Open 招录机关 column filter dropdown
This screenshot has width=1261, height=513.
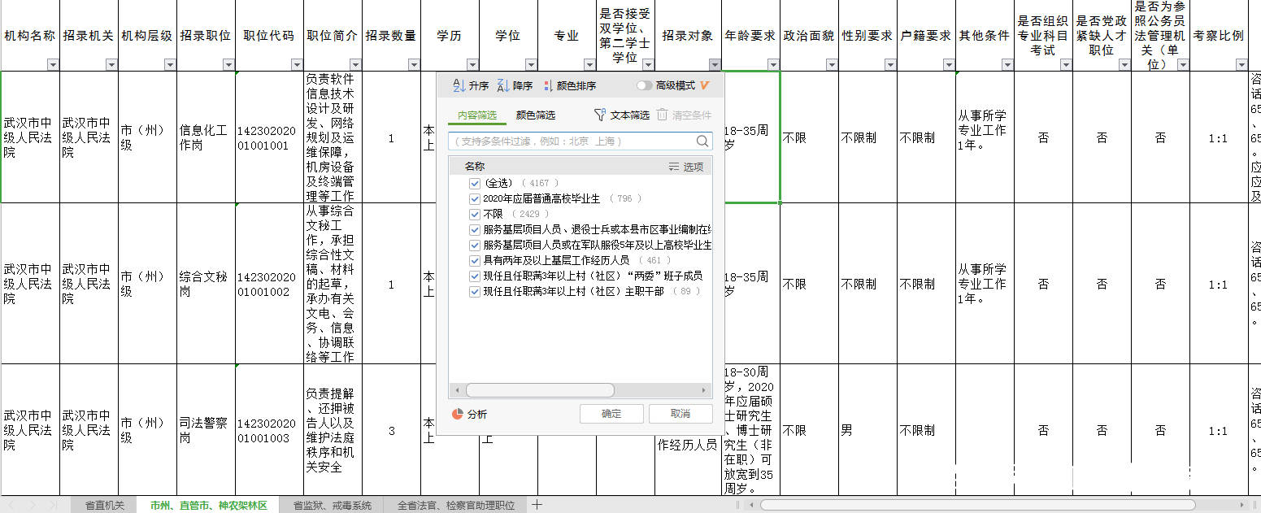pos(111,64)
